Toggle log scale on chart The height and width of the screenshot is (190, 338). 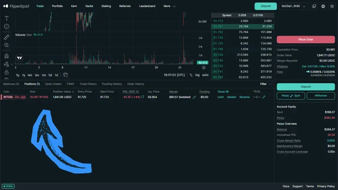point(197,75)
